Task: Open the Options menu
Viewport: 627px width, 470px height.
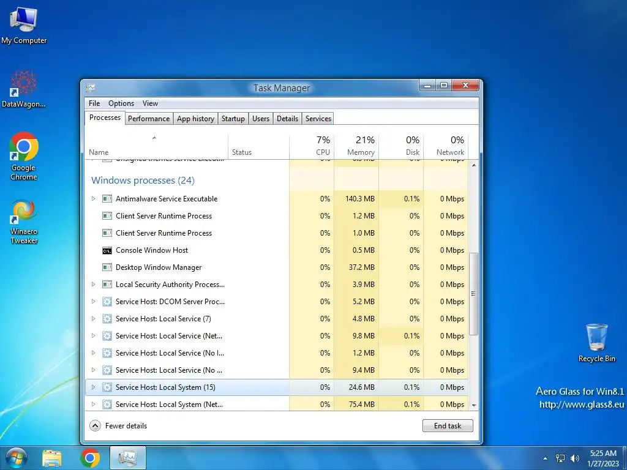Action: tap(121, 103)
